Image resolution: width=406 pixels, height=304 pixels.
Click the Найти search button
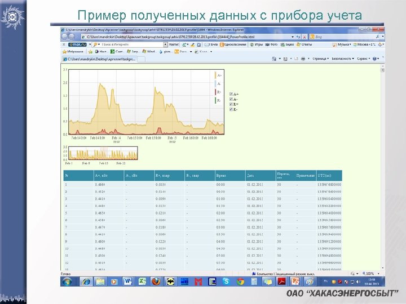click(x=174, y=44)
